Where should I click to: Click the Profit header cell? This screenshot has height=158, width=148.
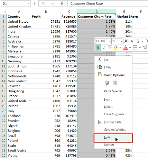pyautogui.click(x=46, y=17)
